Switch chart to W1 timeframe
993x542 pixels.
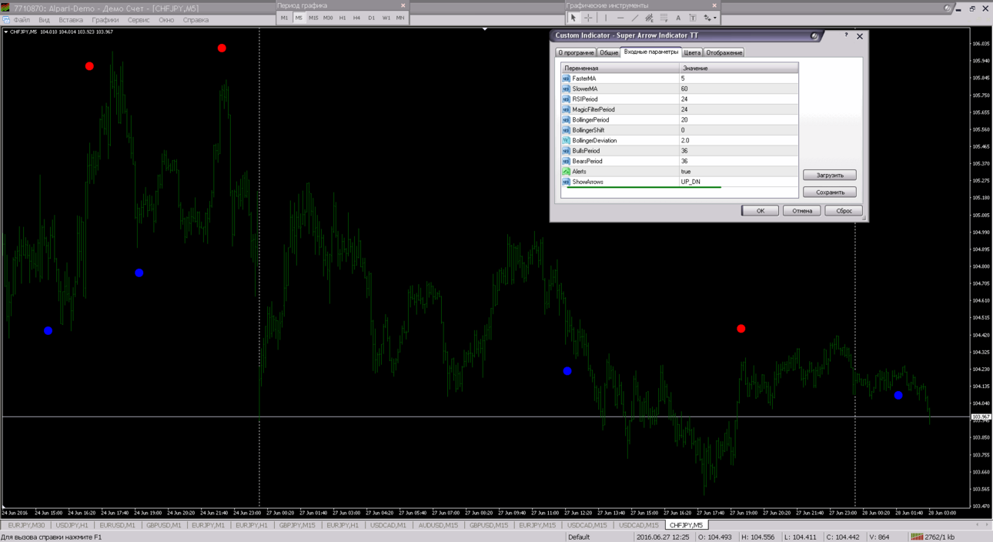386,18
